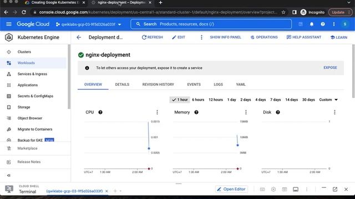The width and height of the screenshot is (355, 199).
Task: Click the sidebar vertical scrollbar
Action: click(69, 77)
